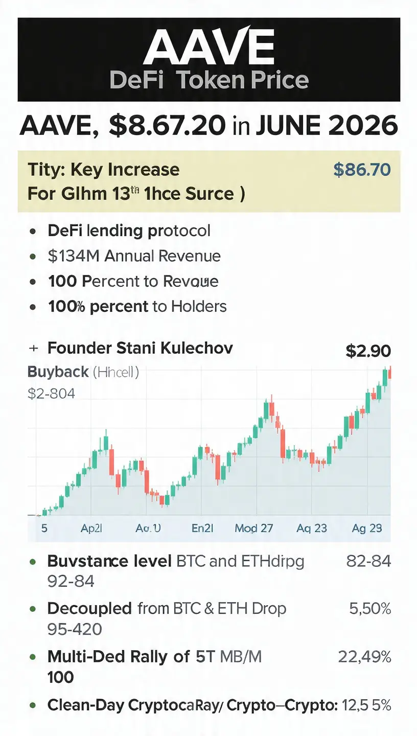Click the AAVE June 2026 price headline
This screenshot has width=417, height=736.
(208, 126)
